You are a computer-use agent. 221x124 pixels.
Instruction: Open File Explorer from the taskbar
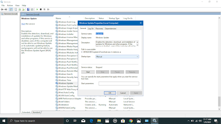(99, 121)
